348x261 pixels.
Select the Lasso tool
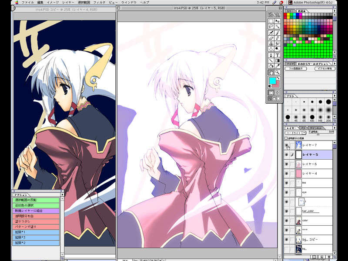[271, 27]
